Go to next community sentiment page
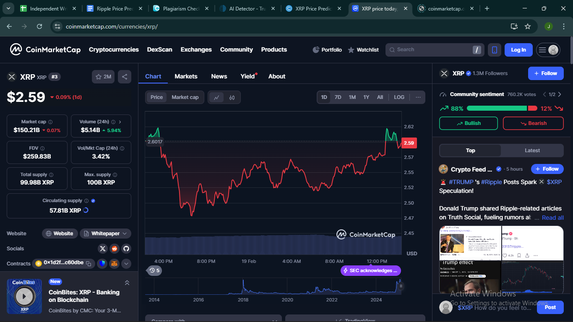The height and width of the screenshot is (322, 573). 560,94
